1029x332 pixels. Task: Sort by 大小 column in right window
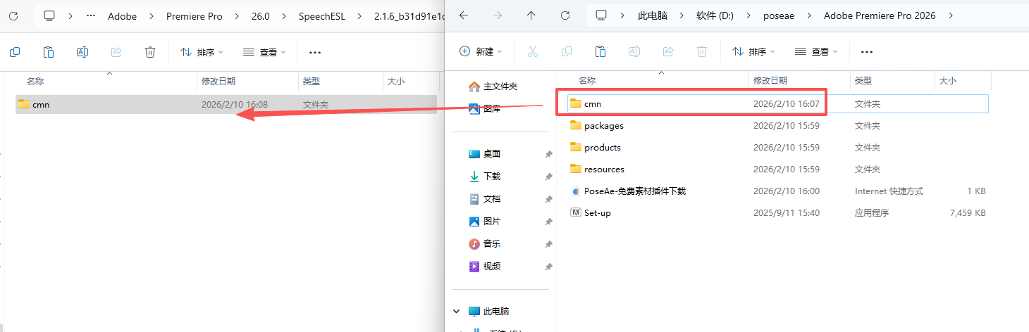948,81
